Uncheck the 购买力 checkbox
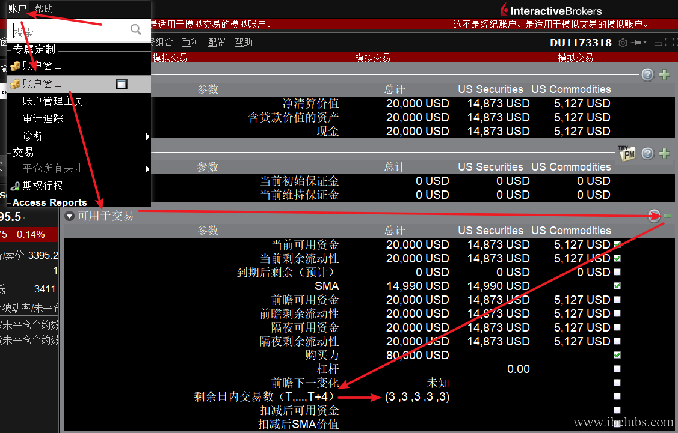This screenshot has width=678, height=433. coord(617,356)
